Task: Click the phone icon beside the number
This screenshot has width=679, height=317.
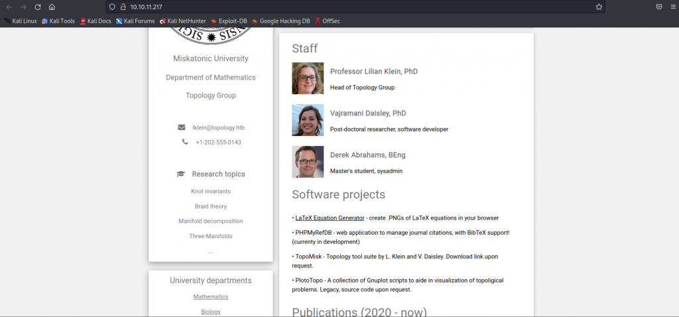Action: [185, 142]
